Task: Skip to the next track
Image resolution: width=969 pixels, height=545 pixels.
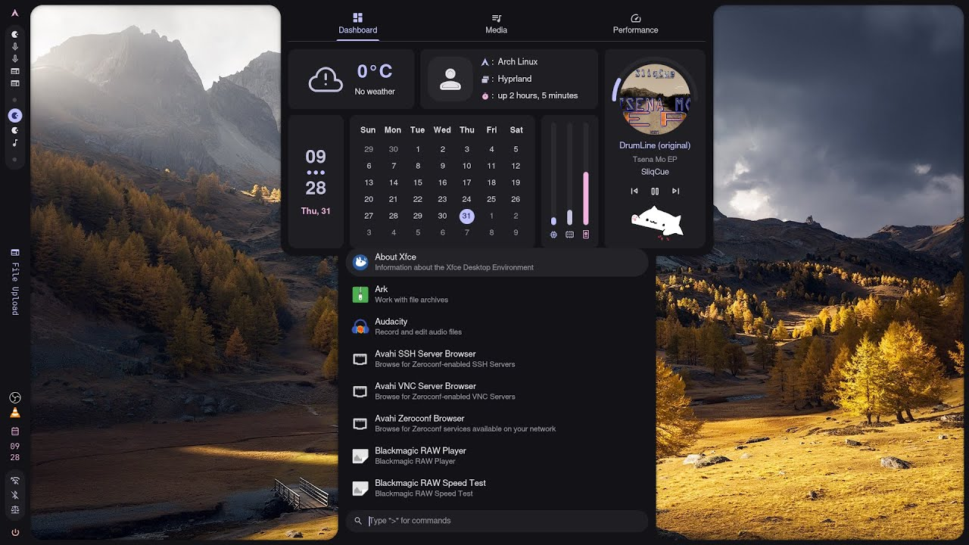Action: coord(676,192)
